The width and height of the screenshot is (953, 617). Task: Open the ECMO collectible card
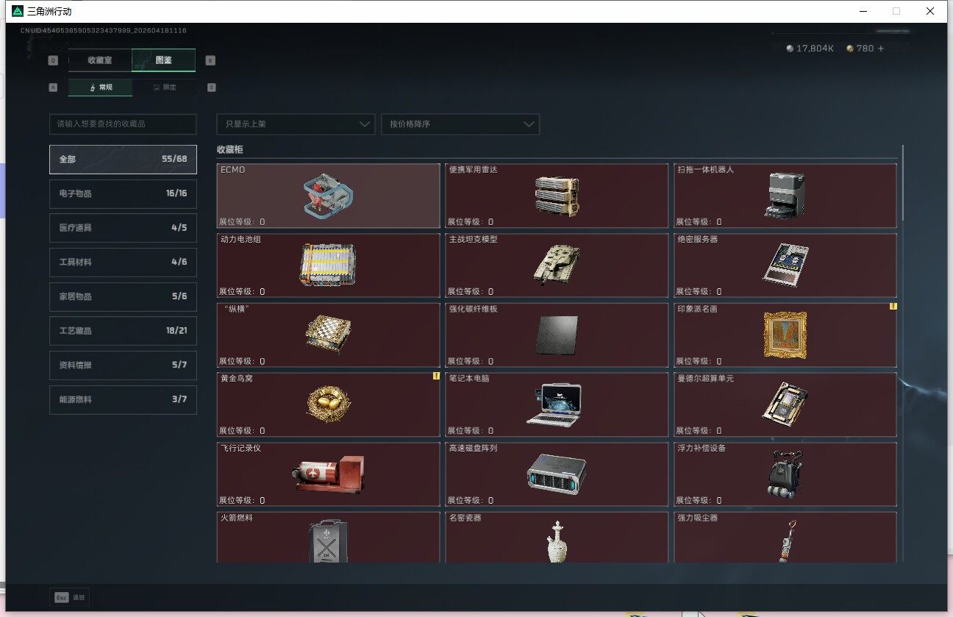329,196
